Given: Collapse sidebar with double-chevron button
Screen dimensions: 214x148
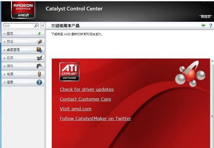Looking at the screenshot, I should click(x=43, y=26).
